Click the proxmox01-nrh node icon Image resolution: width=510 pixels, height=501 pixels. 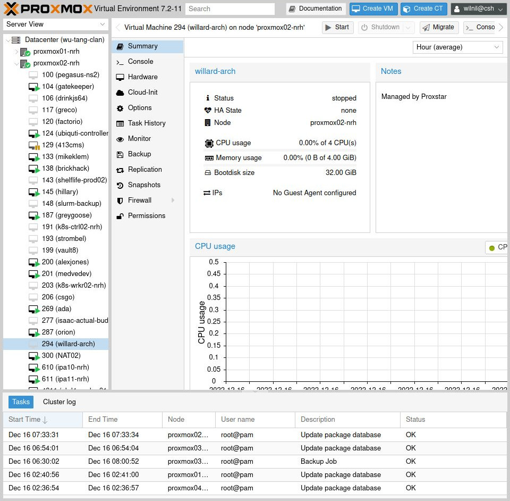tap(25, 52)
